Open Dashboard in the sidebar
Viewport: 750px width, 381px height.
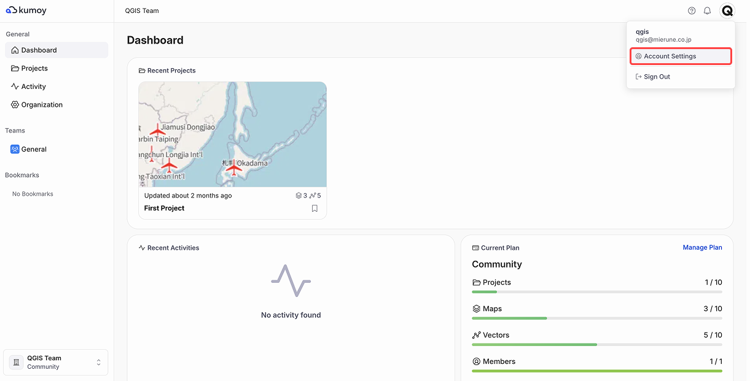pyautogui.click(x=57, y=50)
